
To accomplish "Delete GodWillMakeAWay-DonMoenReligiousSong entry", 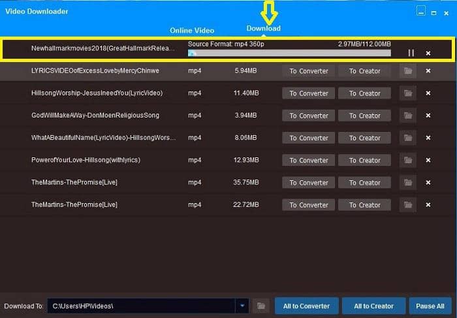I will coord(428,116).
